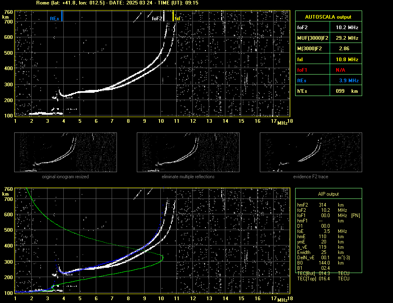Select the 2.86 M(3000)F2 value
393x303 pixels.
pyautogui.click(x=344, y=49)
